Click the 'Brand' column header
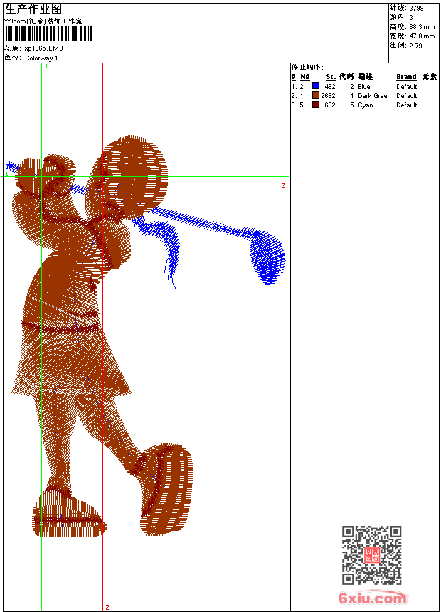Screen dimensions: 441x612 click(406, 77)
